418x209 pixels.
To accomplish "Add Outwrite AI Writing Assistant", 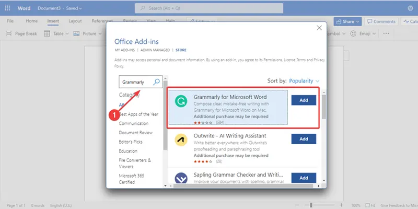I will click(x=304, y=139).
